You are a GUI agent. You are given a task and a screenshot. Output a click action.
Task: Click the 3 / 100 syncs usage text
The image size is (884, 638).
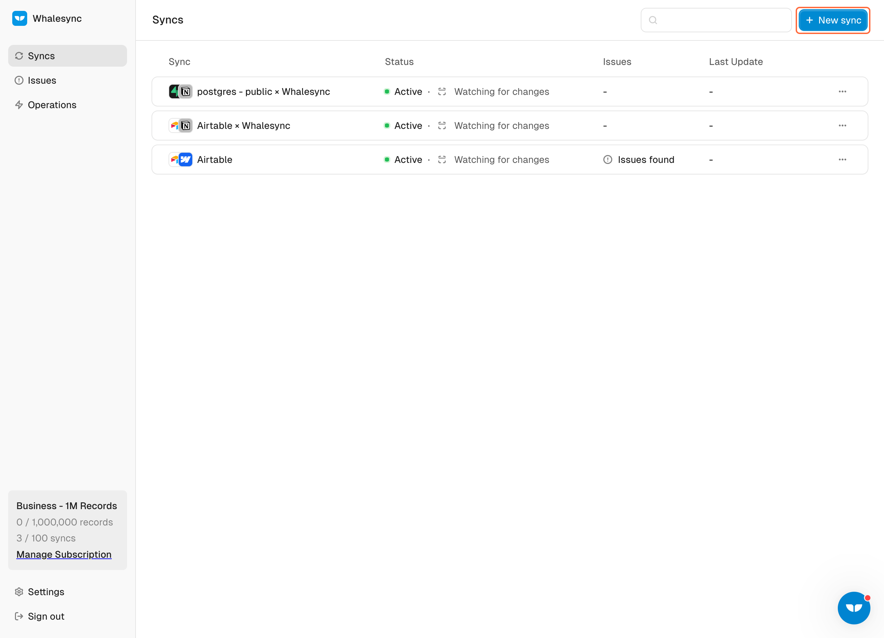46,538
